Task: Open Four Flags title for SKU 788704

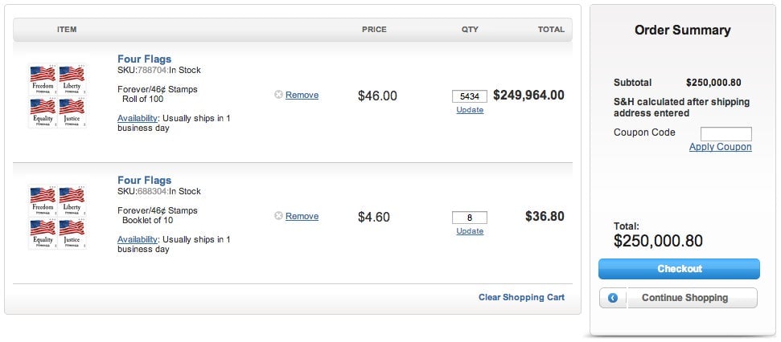Action: point(145,59)
